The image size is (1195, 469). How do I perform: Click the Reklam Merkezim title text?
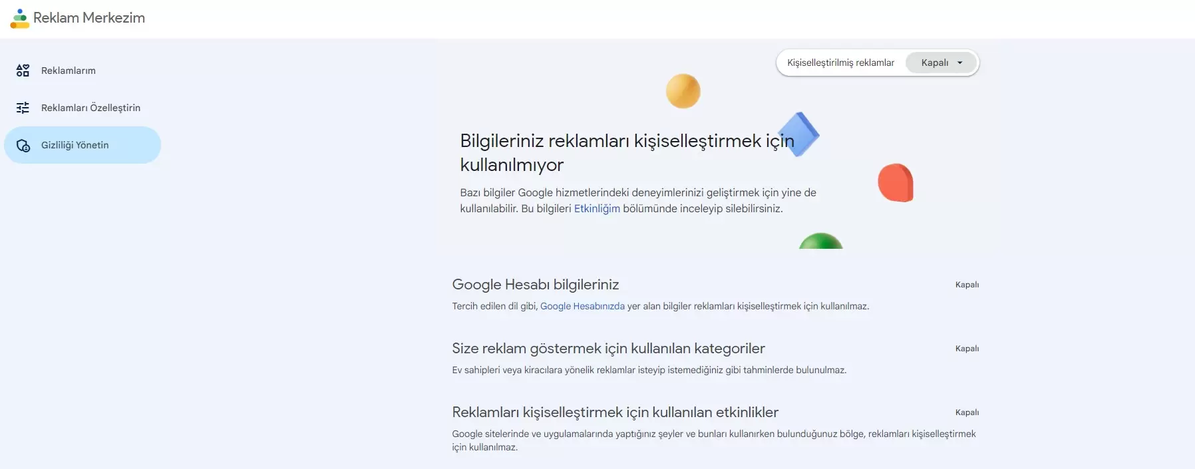[89, 18]
